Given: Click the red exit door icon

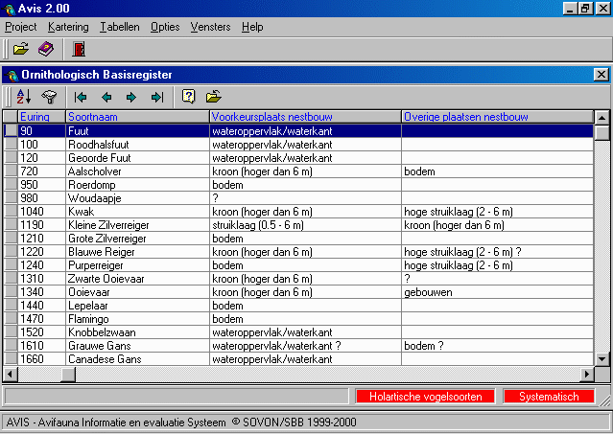Looking at the screenshot, I should [x=79, y=49].
